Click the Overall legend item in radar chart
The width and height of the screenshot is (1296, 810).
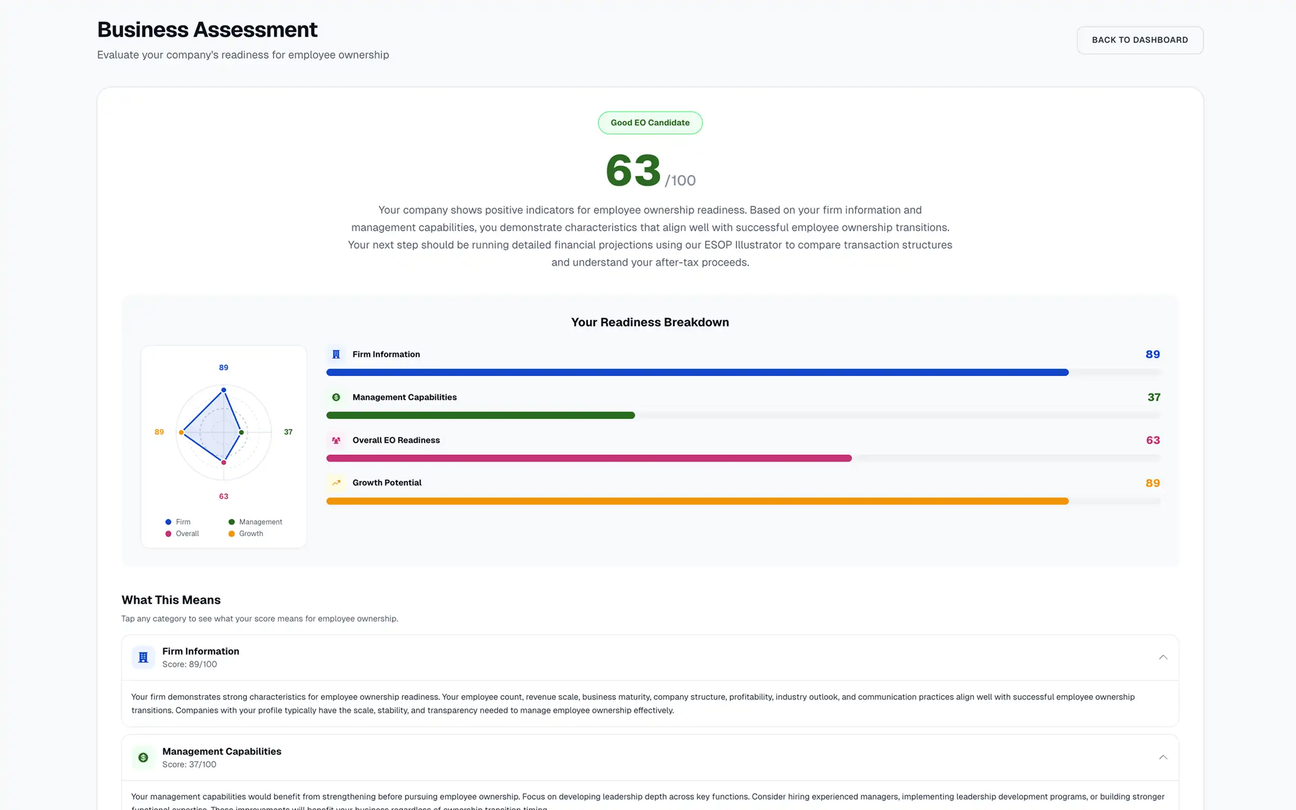pyautogui.click(x=182, y=534)
